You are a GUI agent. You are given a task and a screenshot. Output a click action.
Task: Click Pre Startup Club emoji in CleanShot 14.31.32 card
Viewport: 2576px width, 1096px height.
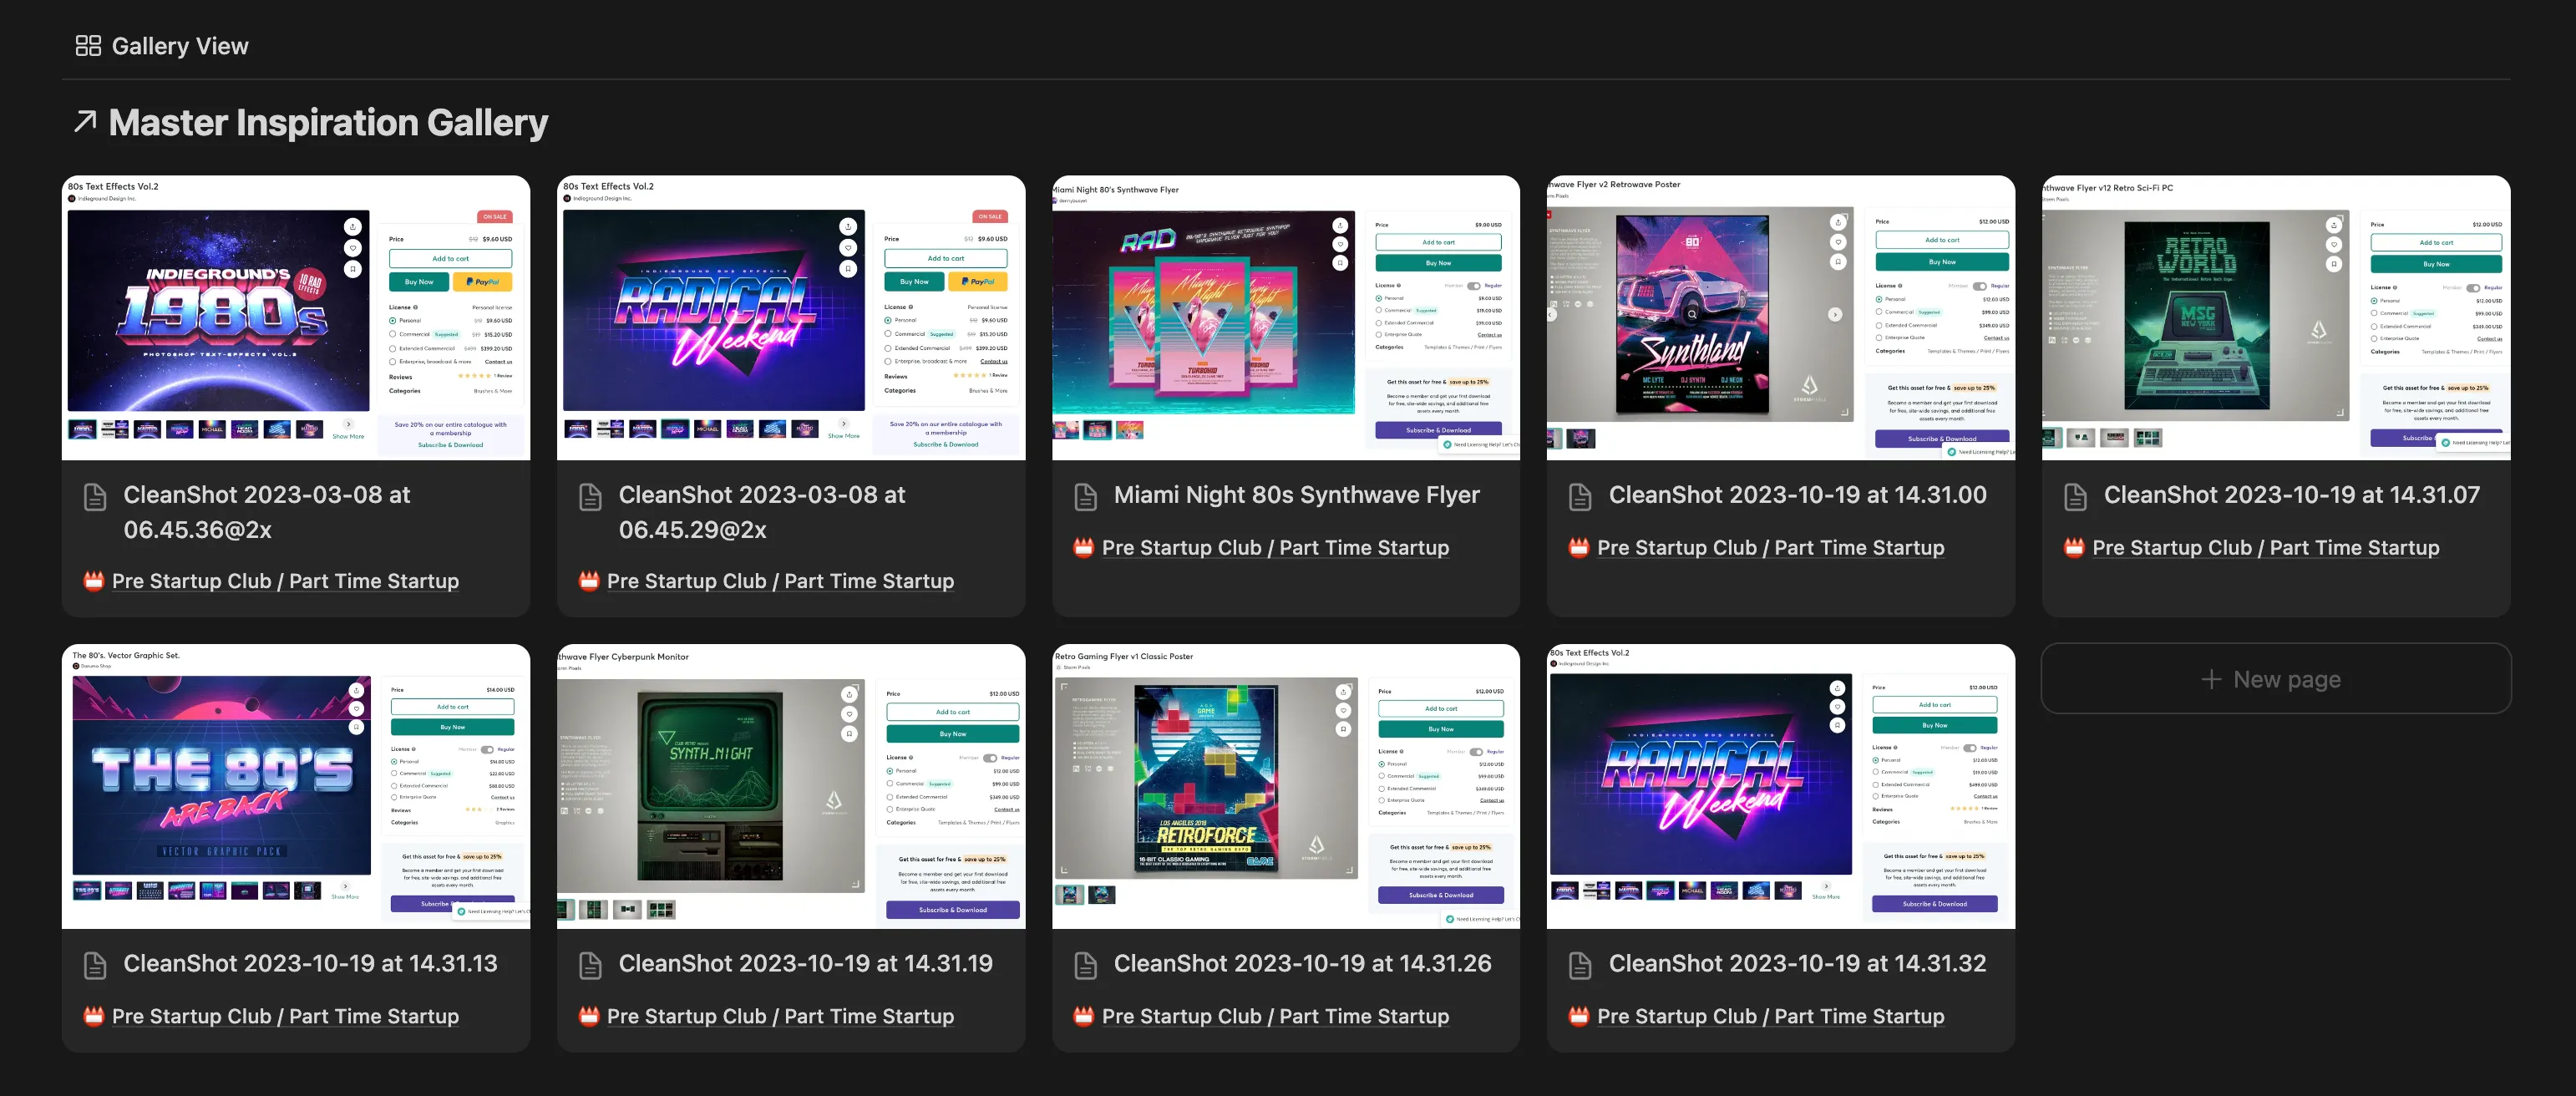[x=1579, y=1015]
